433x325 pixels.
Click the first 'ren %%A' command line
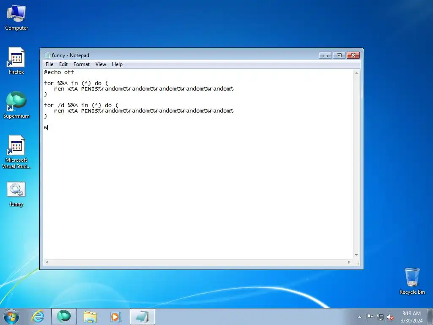144,89
